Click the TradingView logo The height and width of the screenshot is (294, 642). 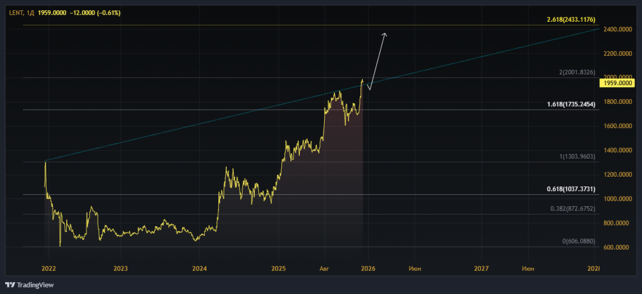point(30,284)
